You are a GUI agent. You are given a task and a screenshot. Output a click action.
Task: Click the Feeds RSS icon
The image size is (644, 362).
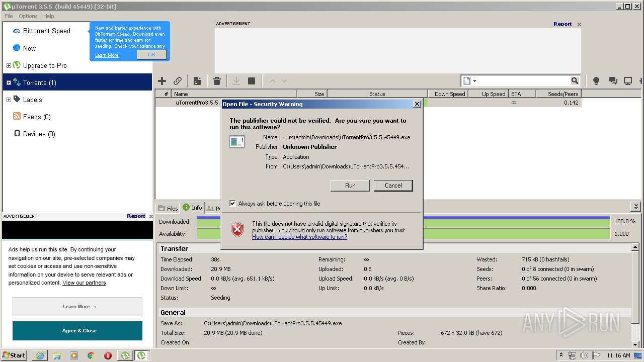click(x=17, y=116)
